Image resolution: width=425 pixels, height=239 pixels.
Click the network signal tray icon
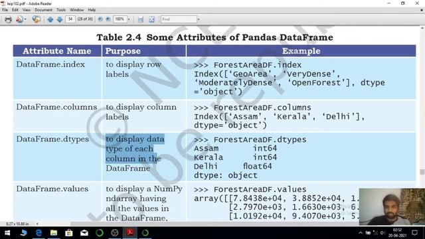[375, 233]
